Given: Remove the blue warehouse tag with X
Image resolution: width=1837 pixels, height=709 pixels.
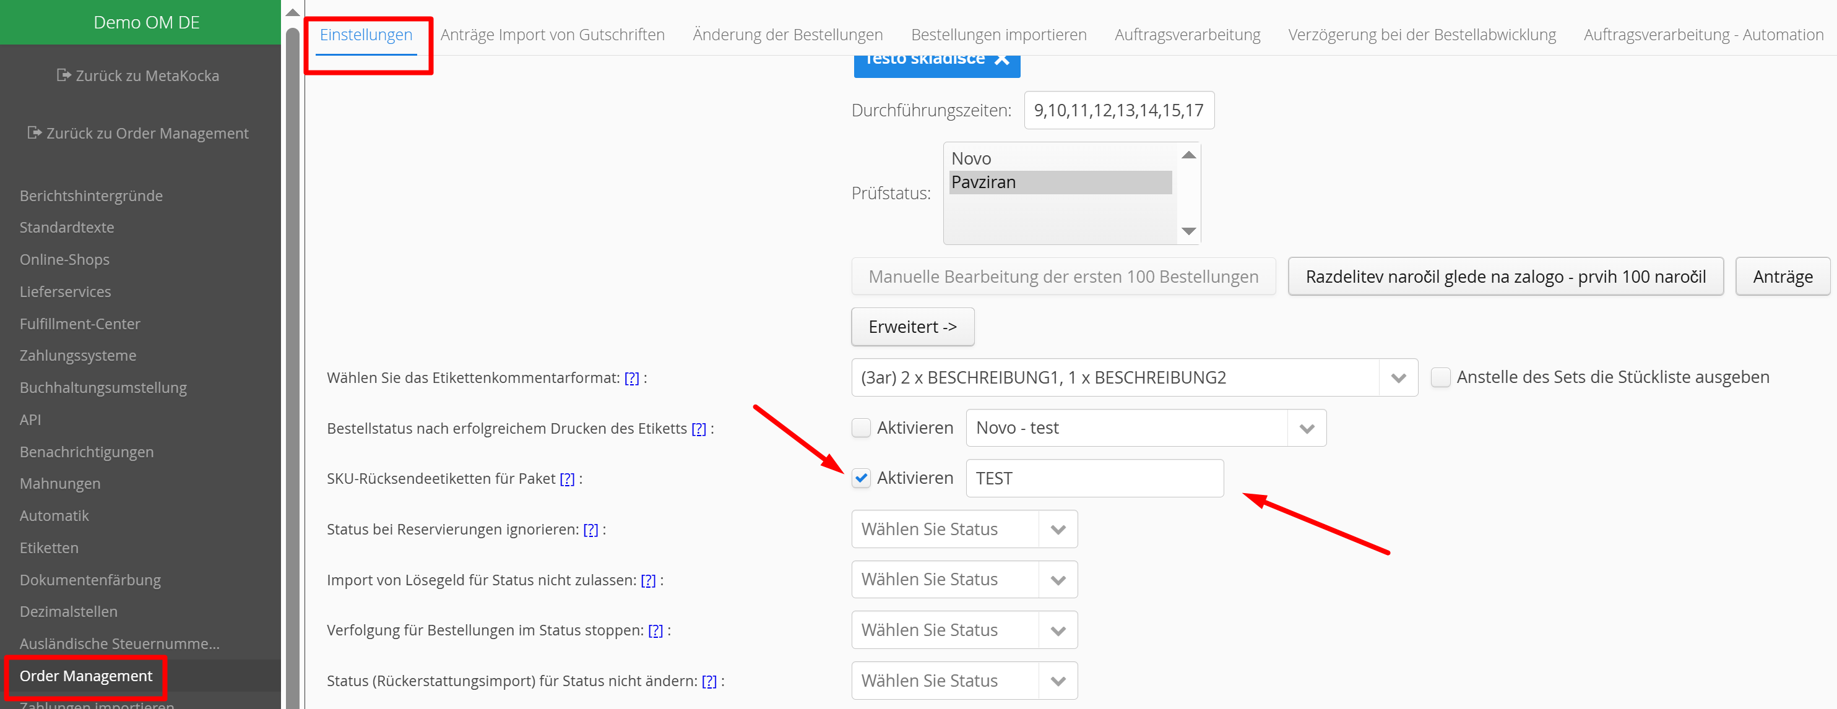Looking at the screenshot, I should click(x=1002, y=59).
